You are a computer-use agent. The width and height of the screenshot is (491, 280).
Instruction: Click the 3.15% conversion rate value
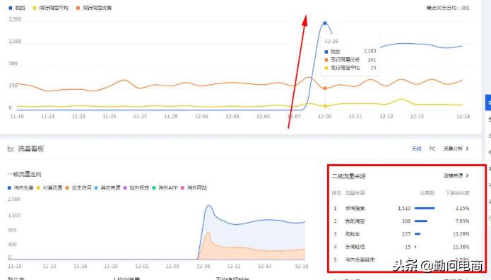tap(462, 208)
